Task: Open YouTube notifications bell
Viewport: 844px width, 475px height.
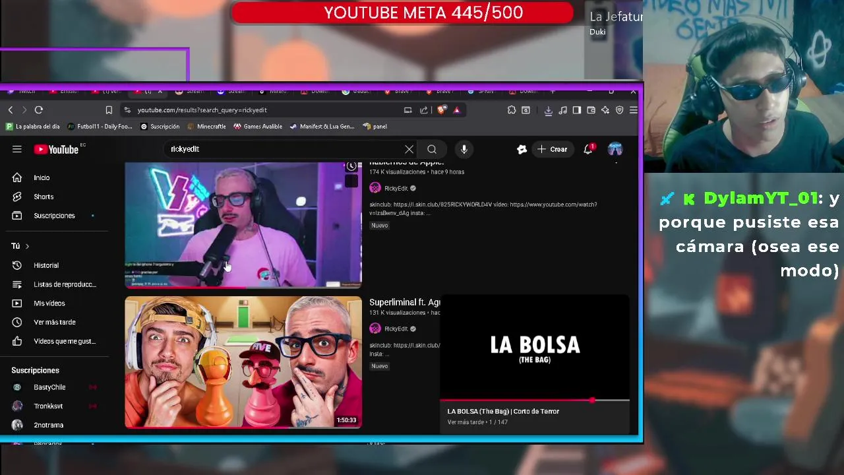Action: pyautogui.click(x=588, y=150)
